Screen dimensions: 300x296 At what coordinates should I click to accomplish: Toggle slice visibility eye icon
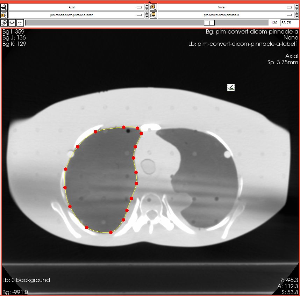pos(12,23)
